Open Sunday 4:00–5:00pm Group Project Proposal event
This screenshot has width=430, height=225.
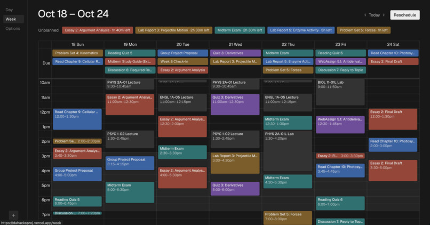77,174
